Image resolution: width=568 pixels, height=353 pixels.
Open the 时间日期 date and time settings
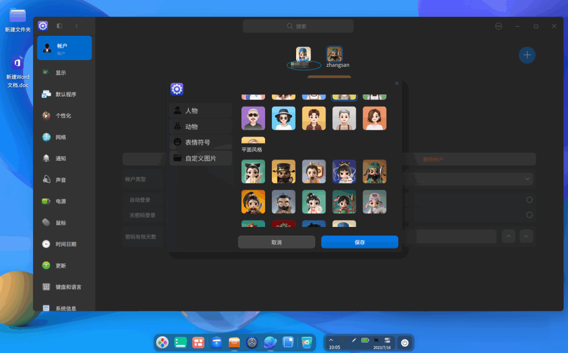[65, 244]
